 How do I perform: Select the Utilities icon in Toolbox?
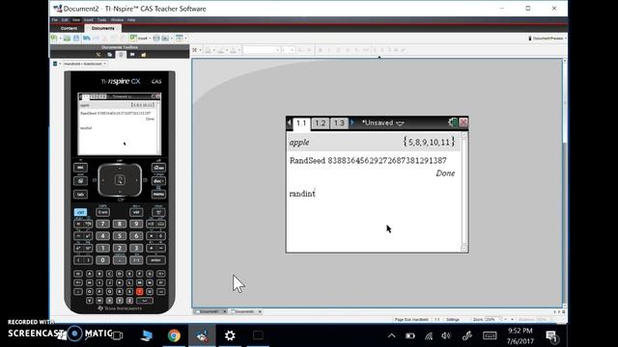[132, 55]
